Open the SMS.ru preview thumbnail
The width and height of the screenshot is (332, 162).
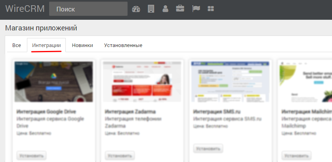point(230,82)
